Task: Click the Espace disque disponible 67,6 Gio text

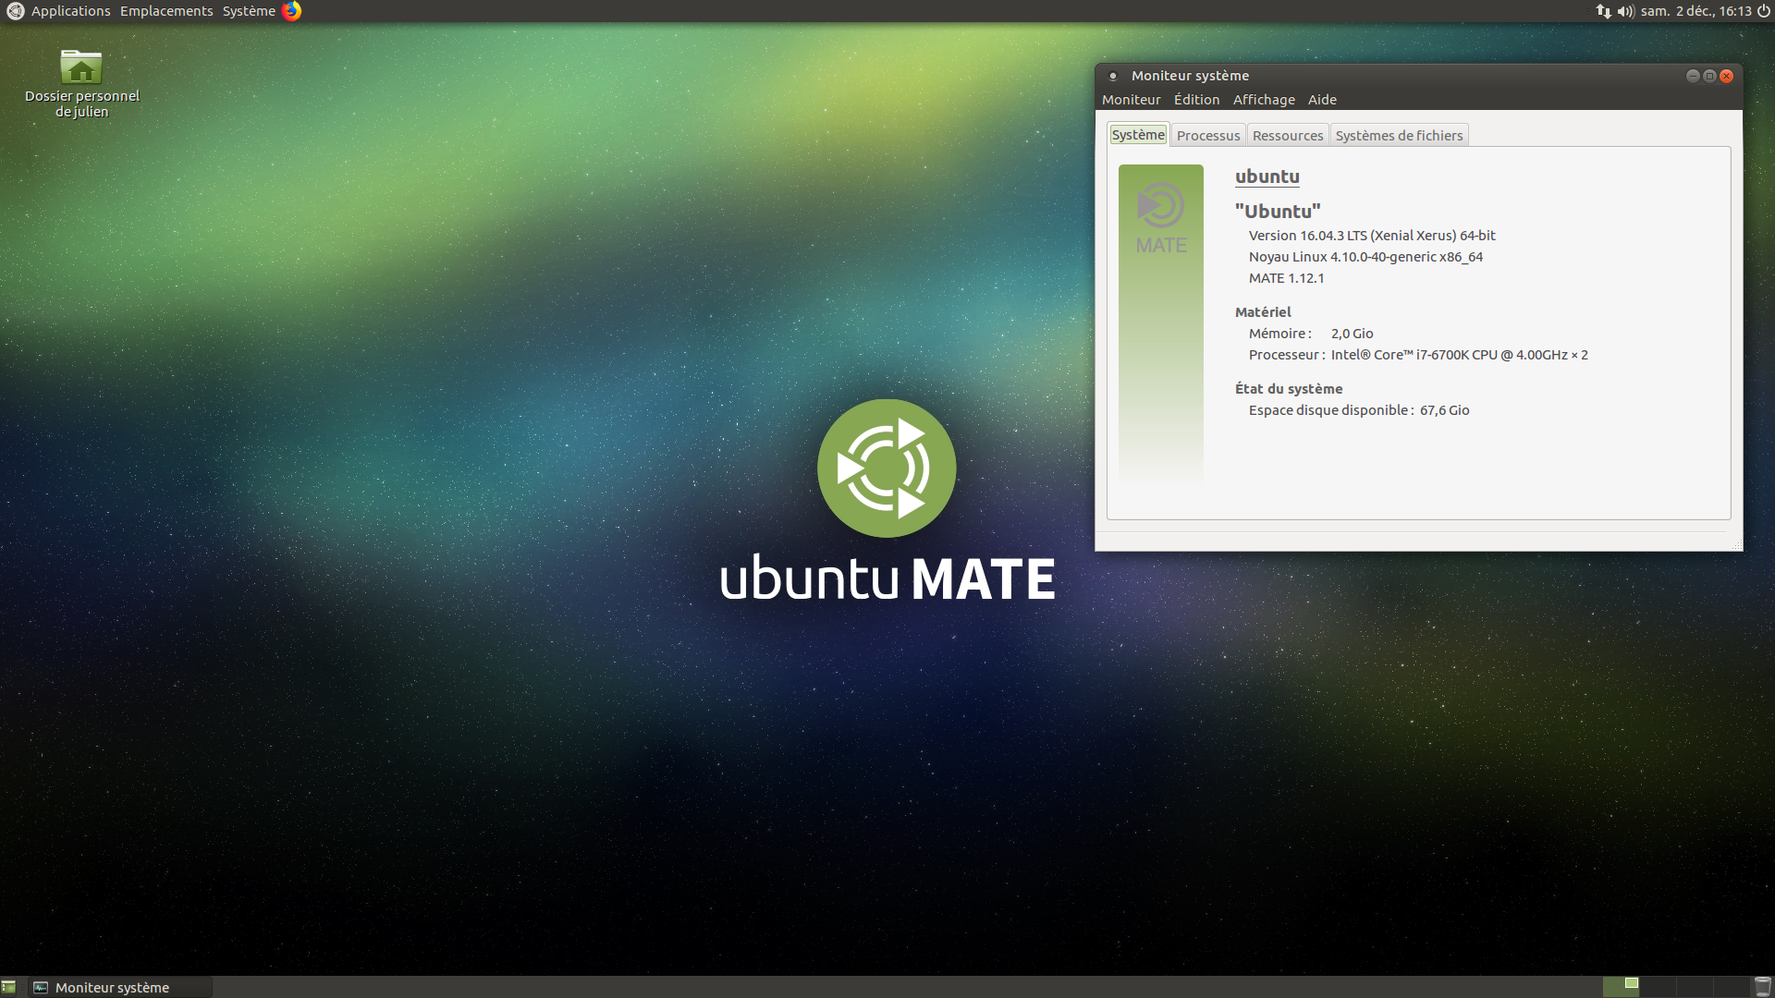Action: (1359, 410)
